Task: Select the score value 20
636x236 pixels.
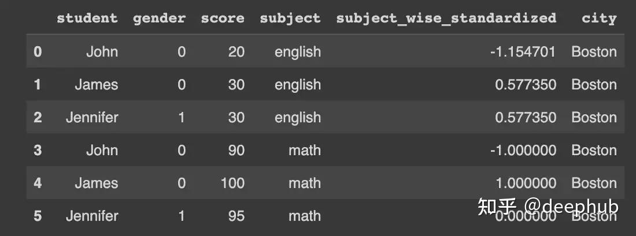Action: click(236, 52)
